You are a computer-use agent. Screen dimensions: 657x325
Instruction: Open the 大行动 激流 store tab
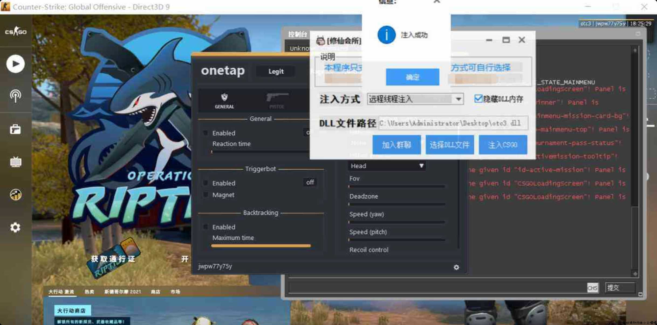click(61, 292)
